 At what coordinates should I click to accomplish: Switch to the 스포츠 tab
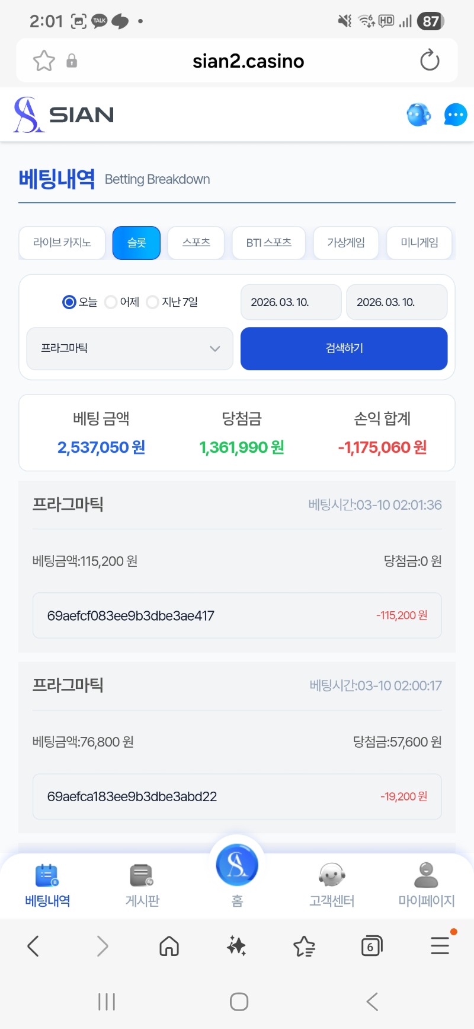tap(196, 243)
